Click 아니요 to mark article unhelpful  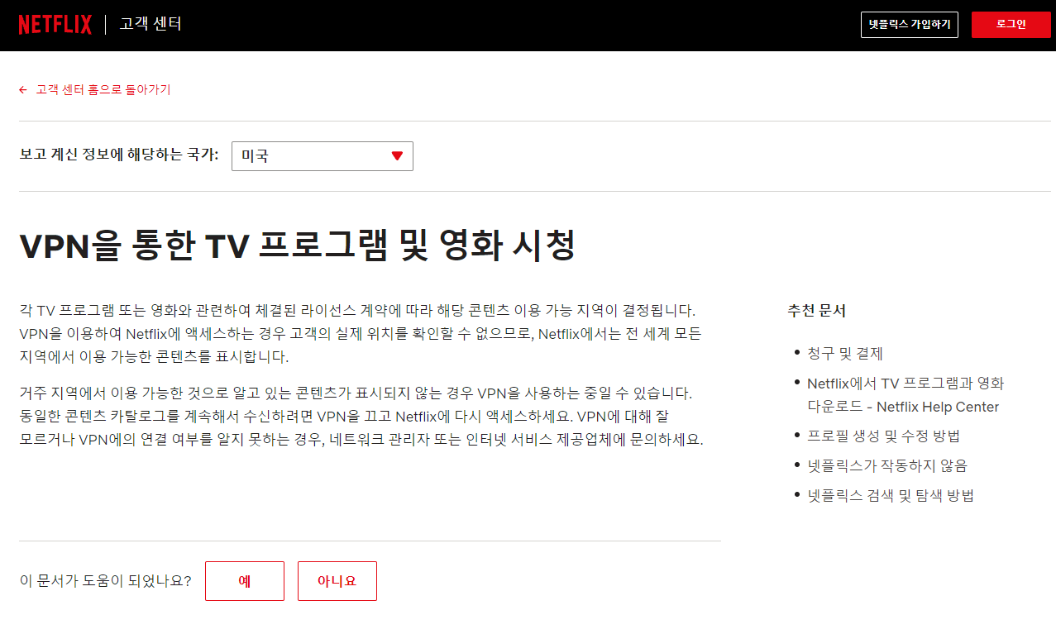tap(337, 581)
